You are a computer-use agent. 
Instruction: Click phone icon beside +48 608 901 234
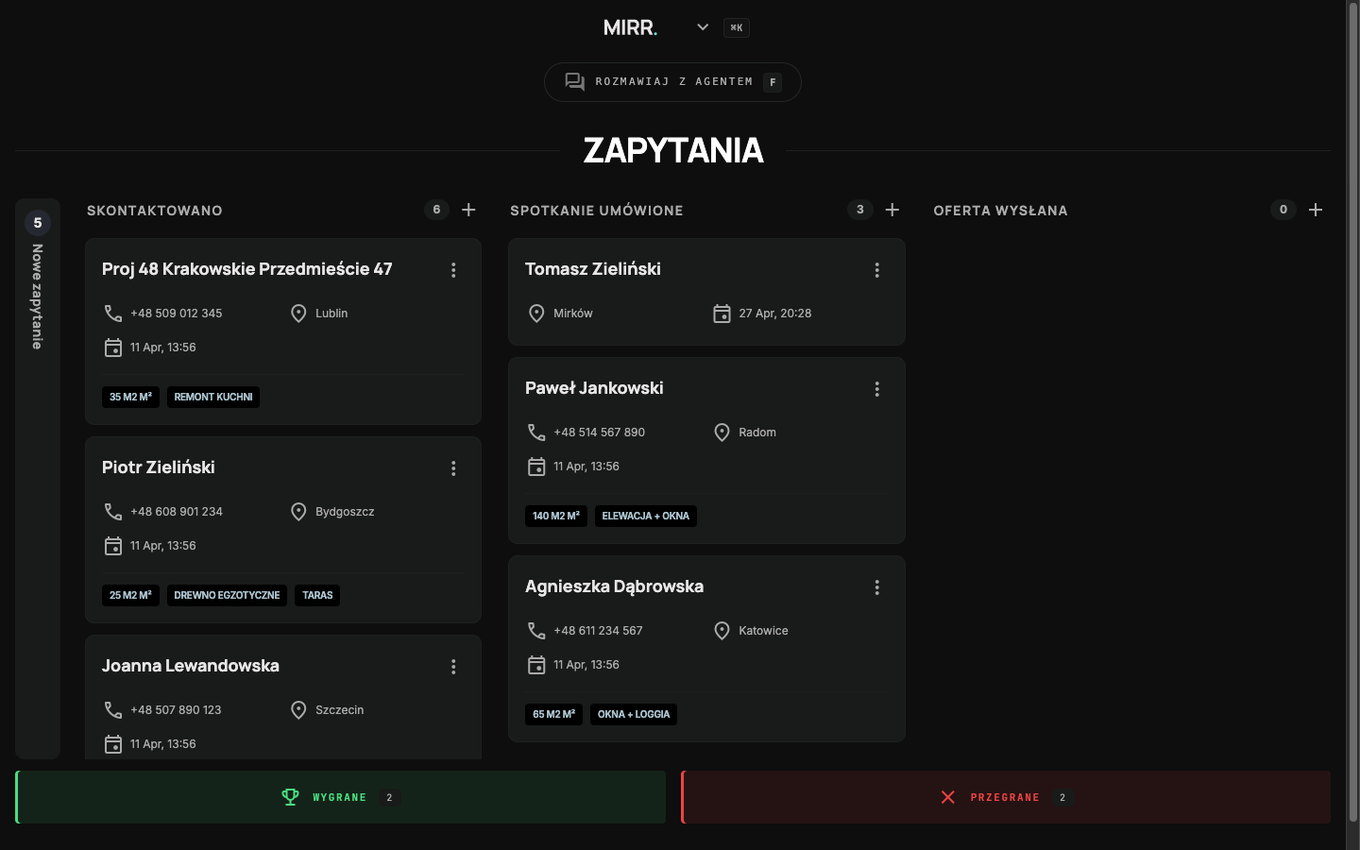click(113, 512)
